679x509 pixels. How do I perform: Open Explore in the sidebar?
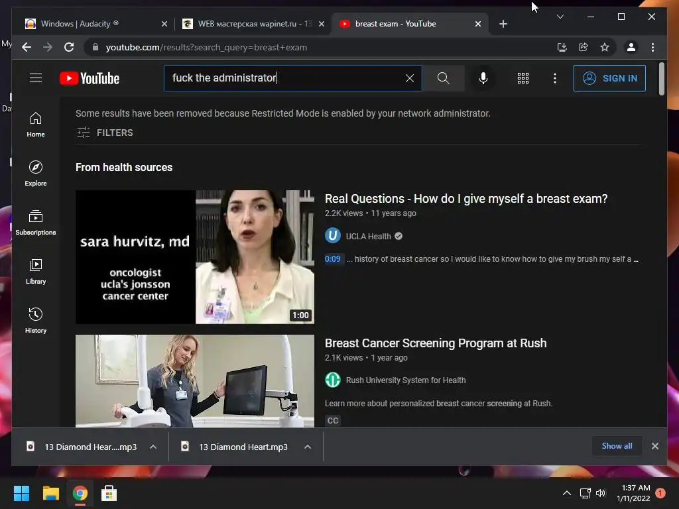click(36, 174)
